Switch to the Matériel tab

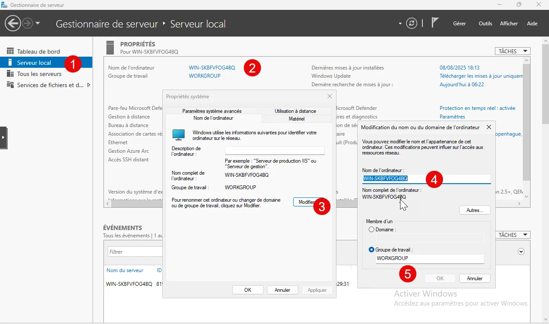pyautogui.click(x=297, y=119)
